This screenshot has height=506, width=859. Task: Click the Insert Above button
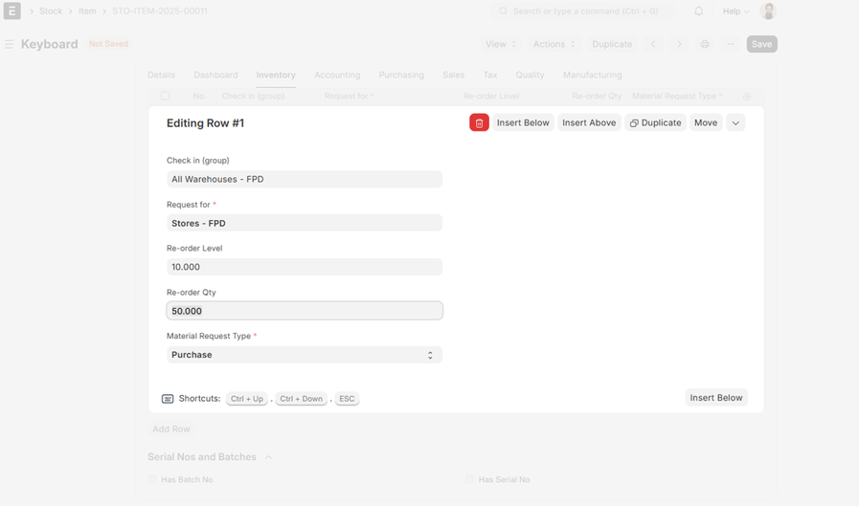pyautogui.click(x=589, y=122)
